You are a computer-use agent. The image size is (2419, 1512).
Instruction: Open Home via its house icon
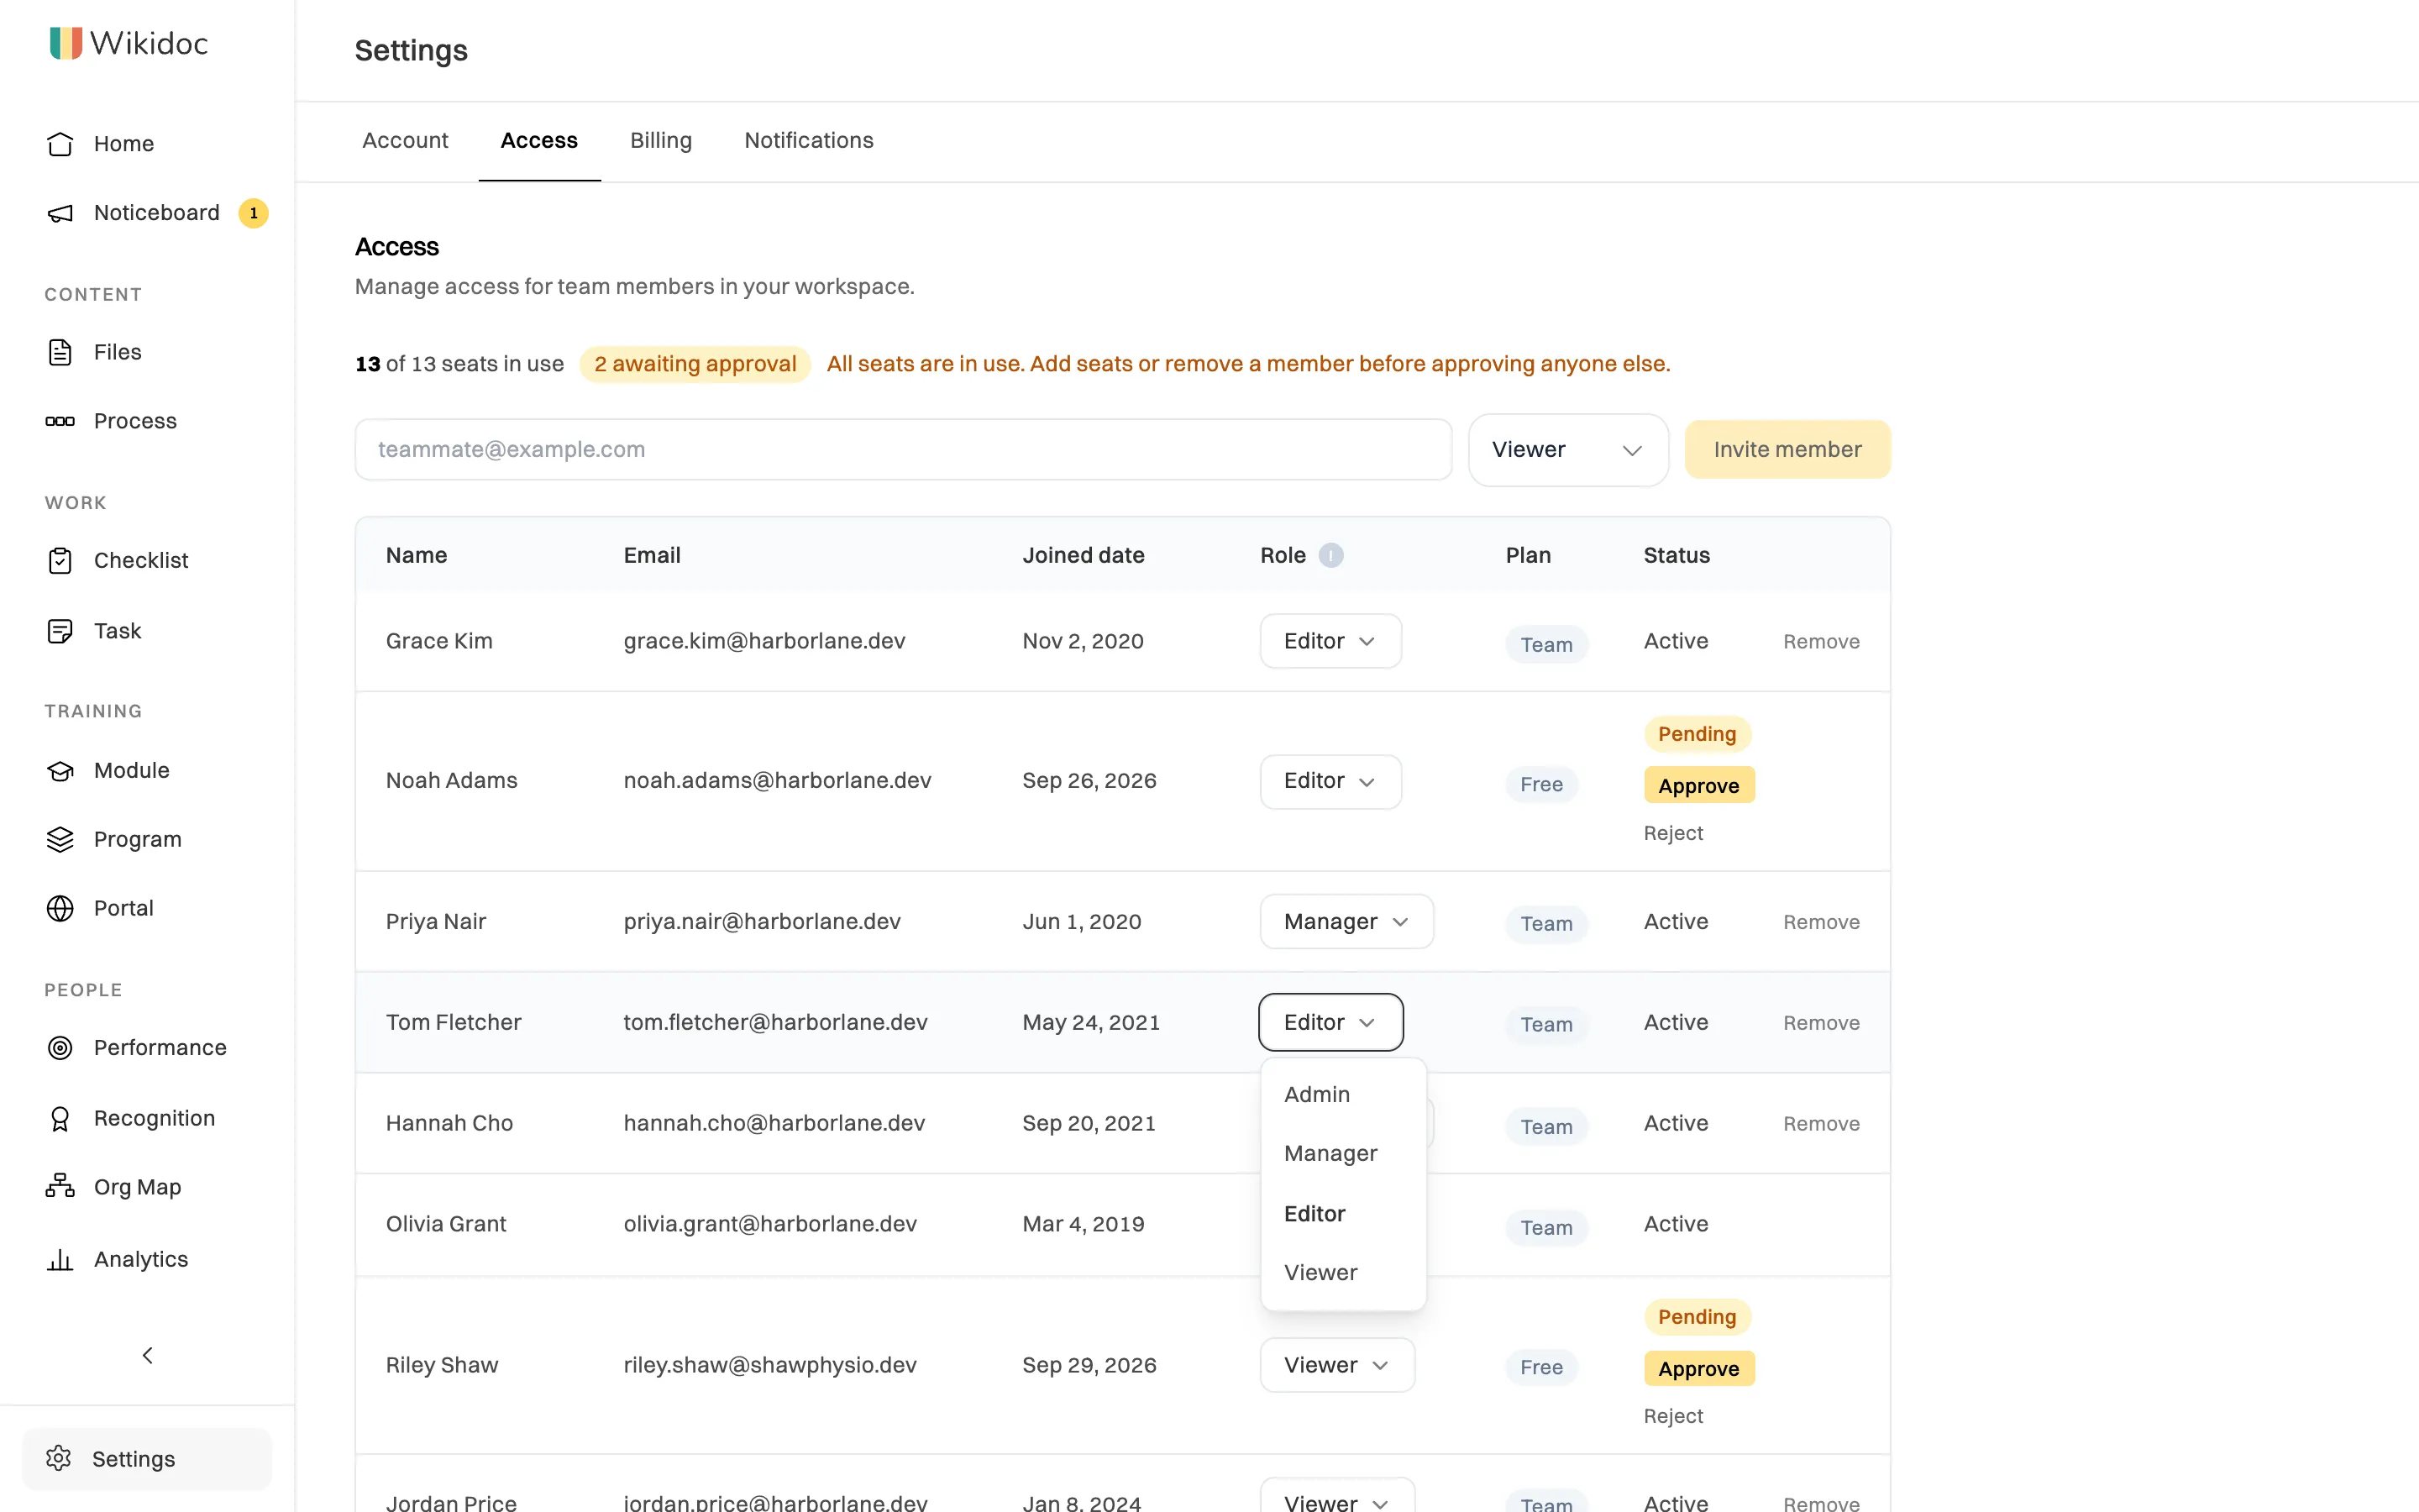[60, 144]
